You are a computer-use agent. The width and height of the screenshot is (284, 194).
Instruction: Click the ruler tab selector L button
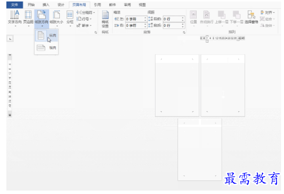10,39
